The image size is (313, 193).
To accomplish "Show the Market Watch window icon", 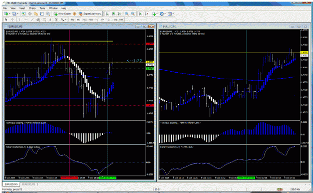I will pos(24,14).
